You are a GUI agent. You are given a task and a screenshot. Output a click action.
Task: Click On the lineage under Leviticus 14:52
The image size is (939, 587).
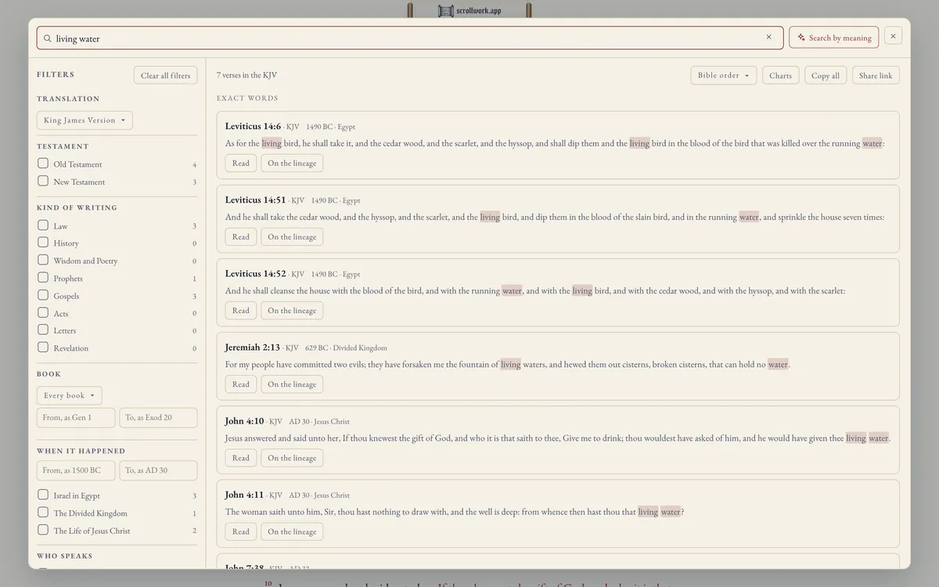coord(292,310)
